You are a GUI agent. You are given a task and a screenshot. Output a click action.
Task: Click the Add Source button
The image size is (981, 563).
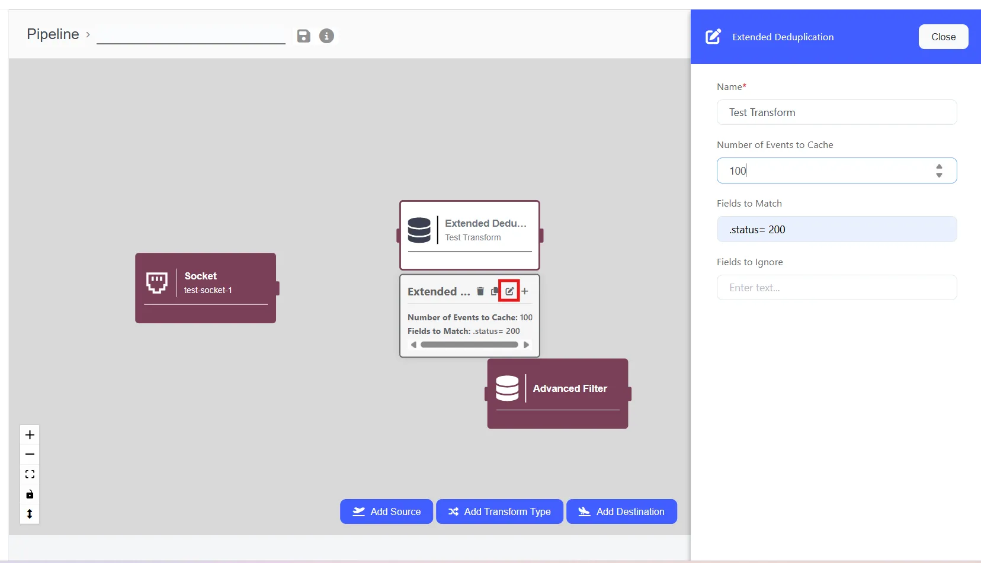(x=386, y=511)
